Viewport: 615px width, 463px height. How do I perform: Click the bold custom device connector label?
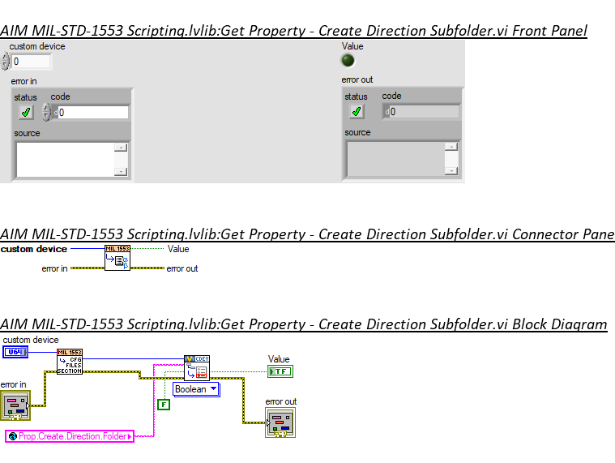pos(34,249)
